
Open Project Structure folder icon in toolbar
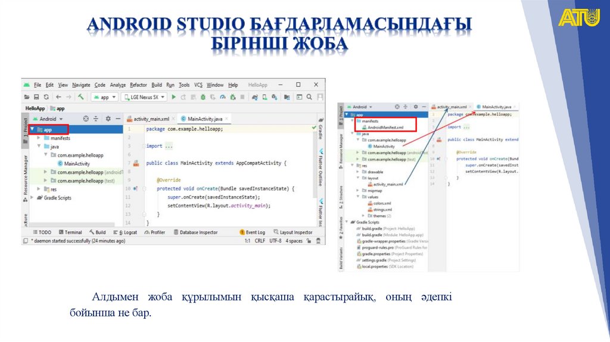287,97
